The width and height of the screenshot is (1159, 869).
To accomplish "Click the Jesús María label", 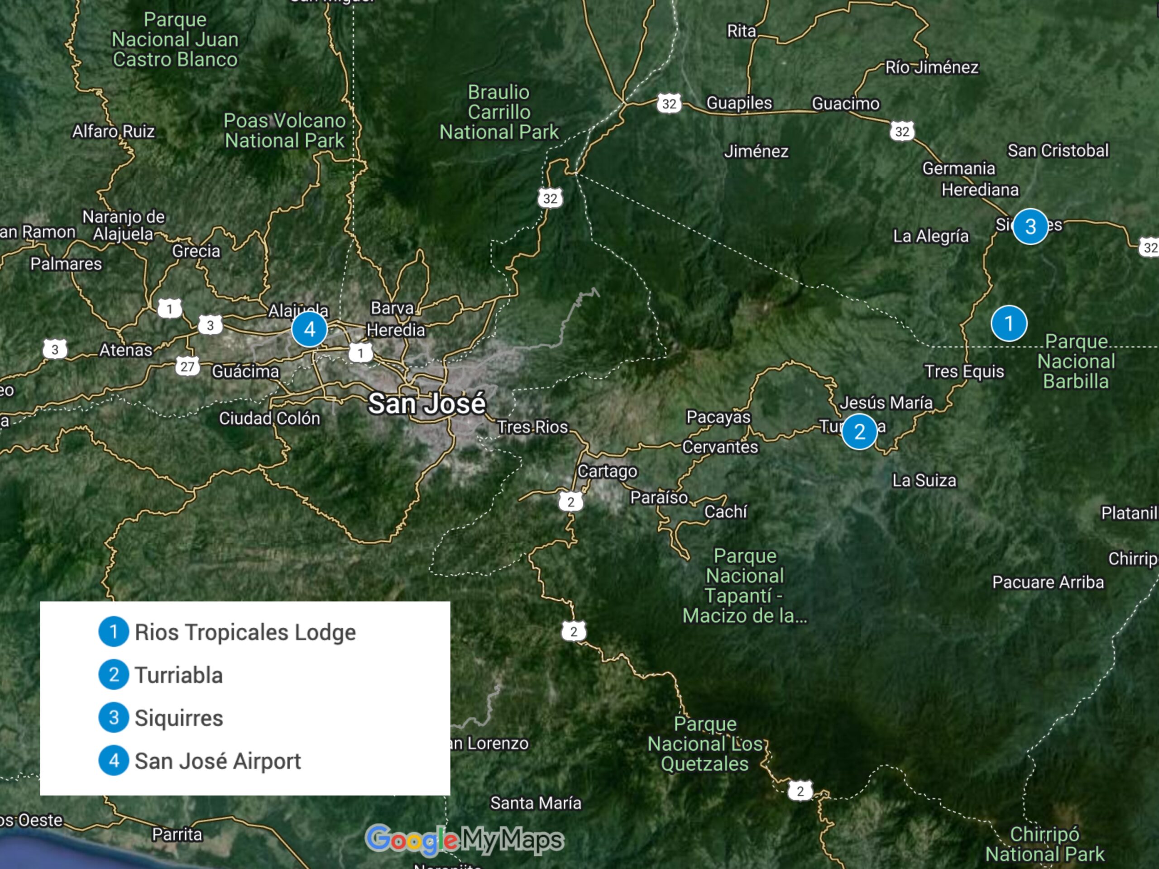I will point(886,402).
